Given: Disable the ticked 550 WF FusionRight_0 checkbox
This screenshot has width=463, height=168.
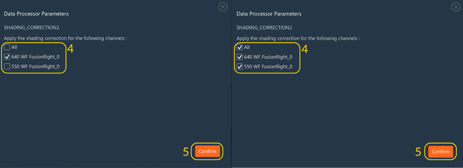Looking at the screenshot, I should pyautogui.click(x=240, y=67).
